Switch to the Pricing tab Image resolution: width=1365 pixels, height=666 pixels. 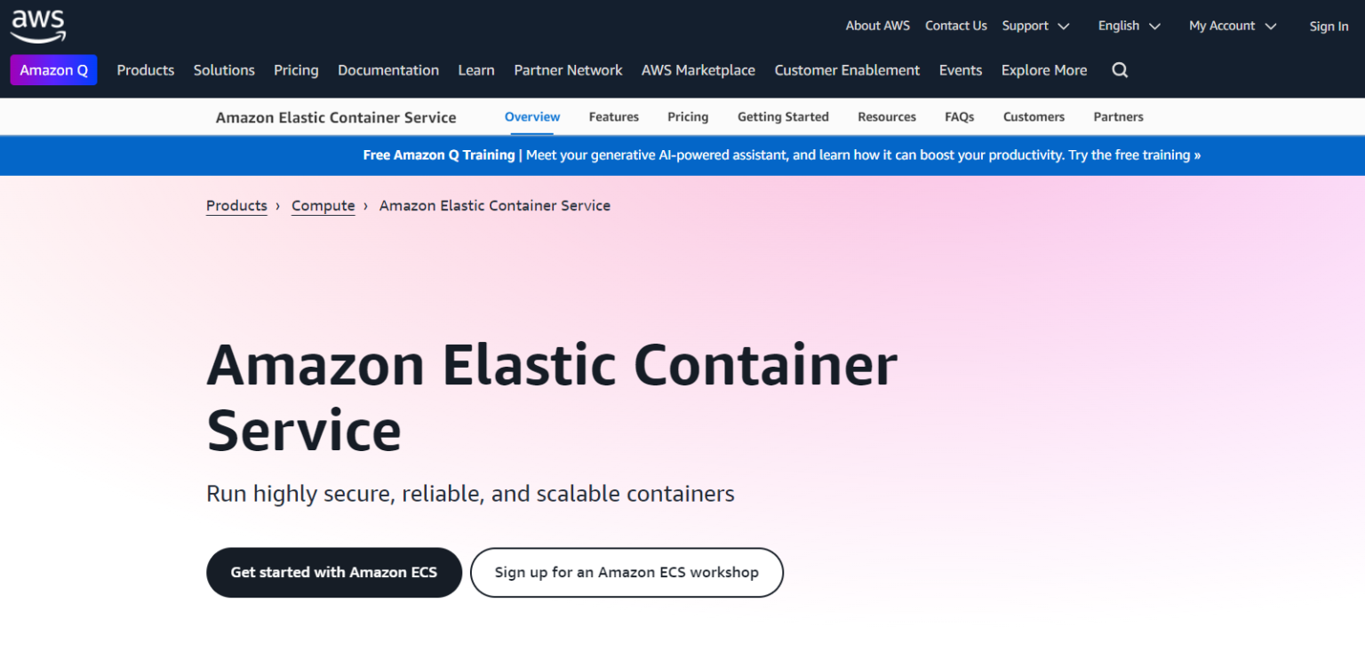(x=688, y=116)
